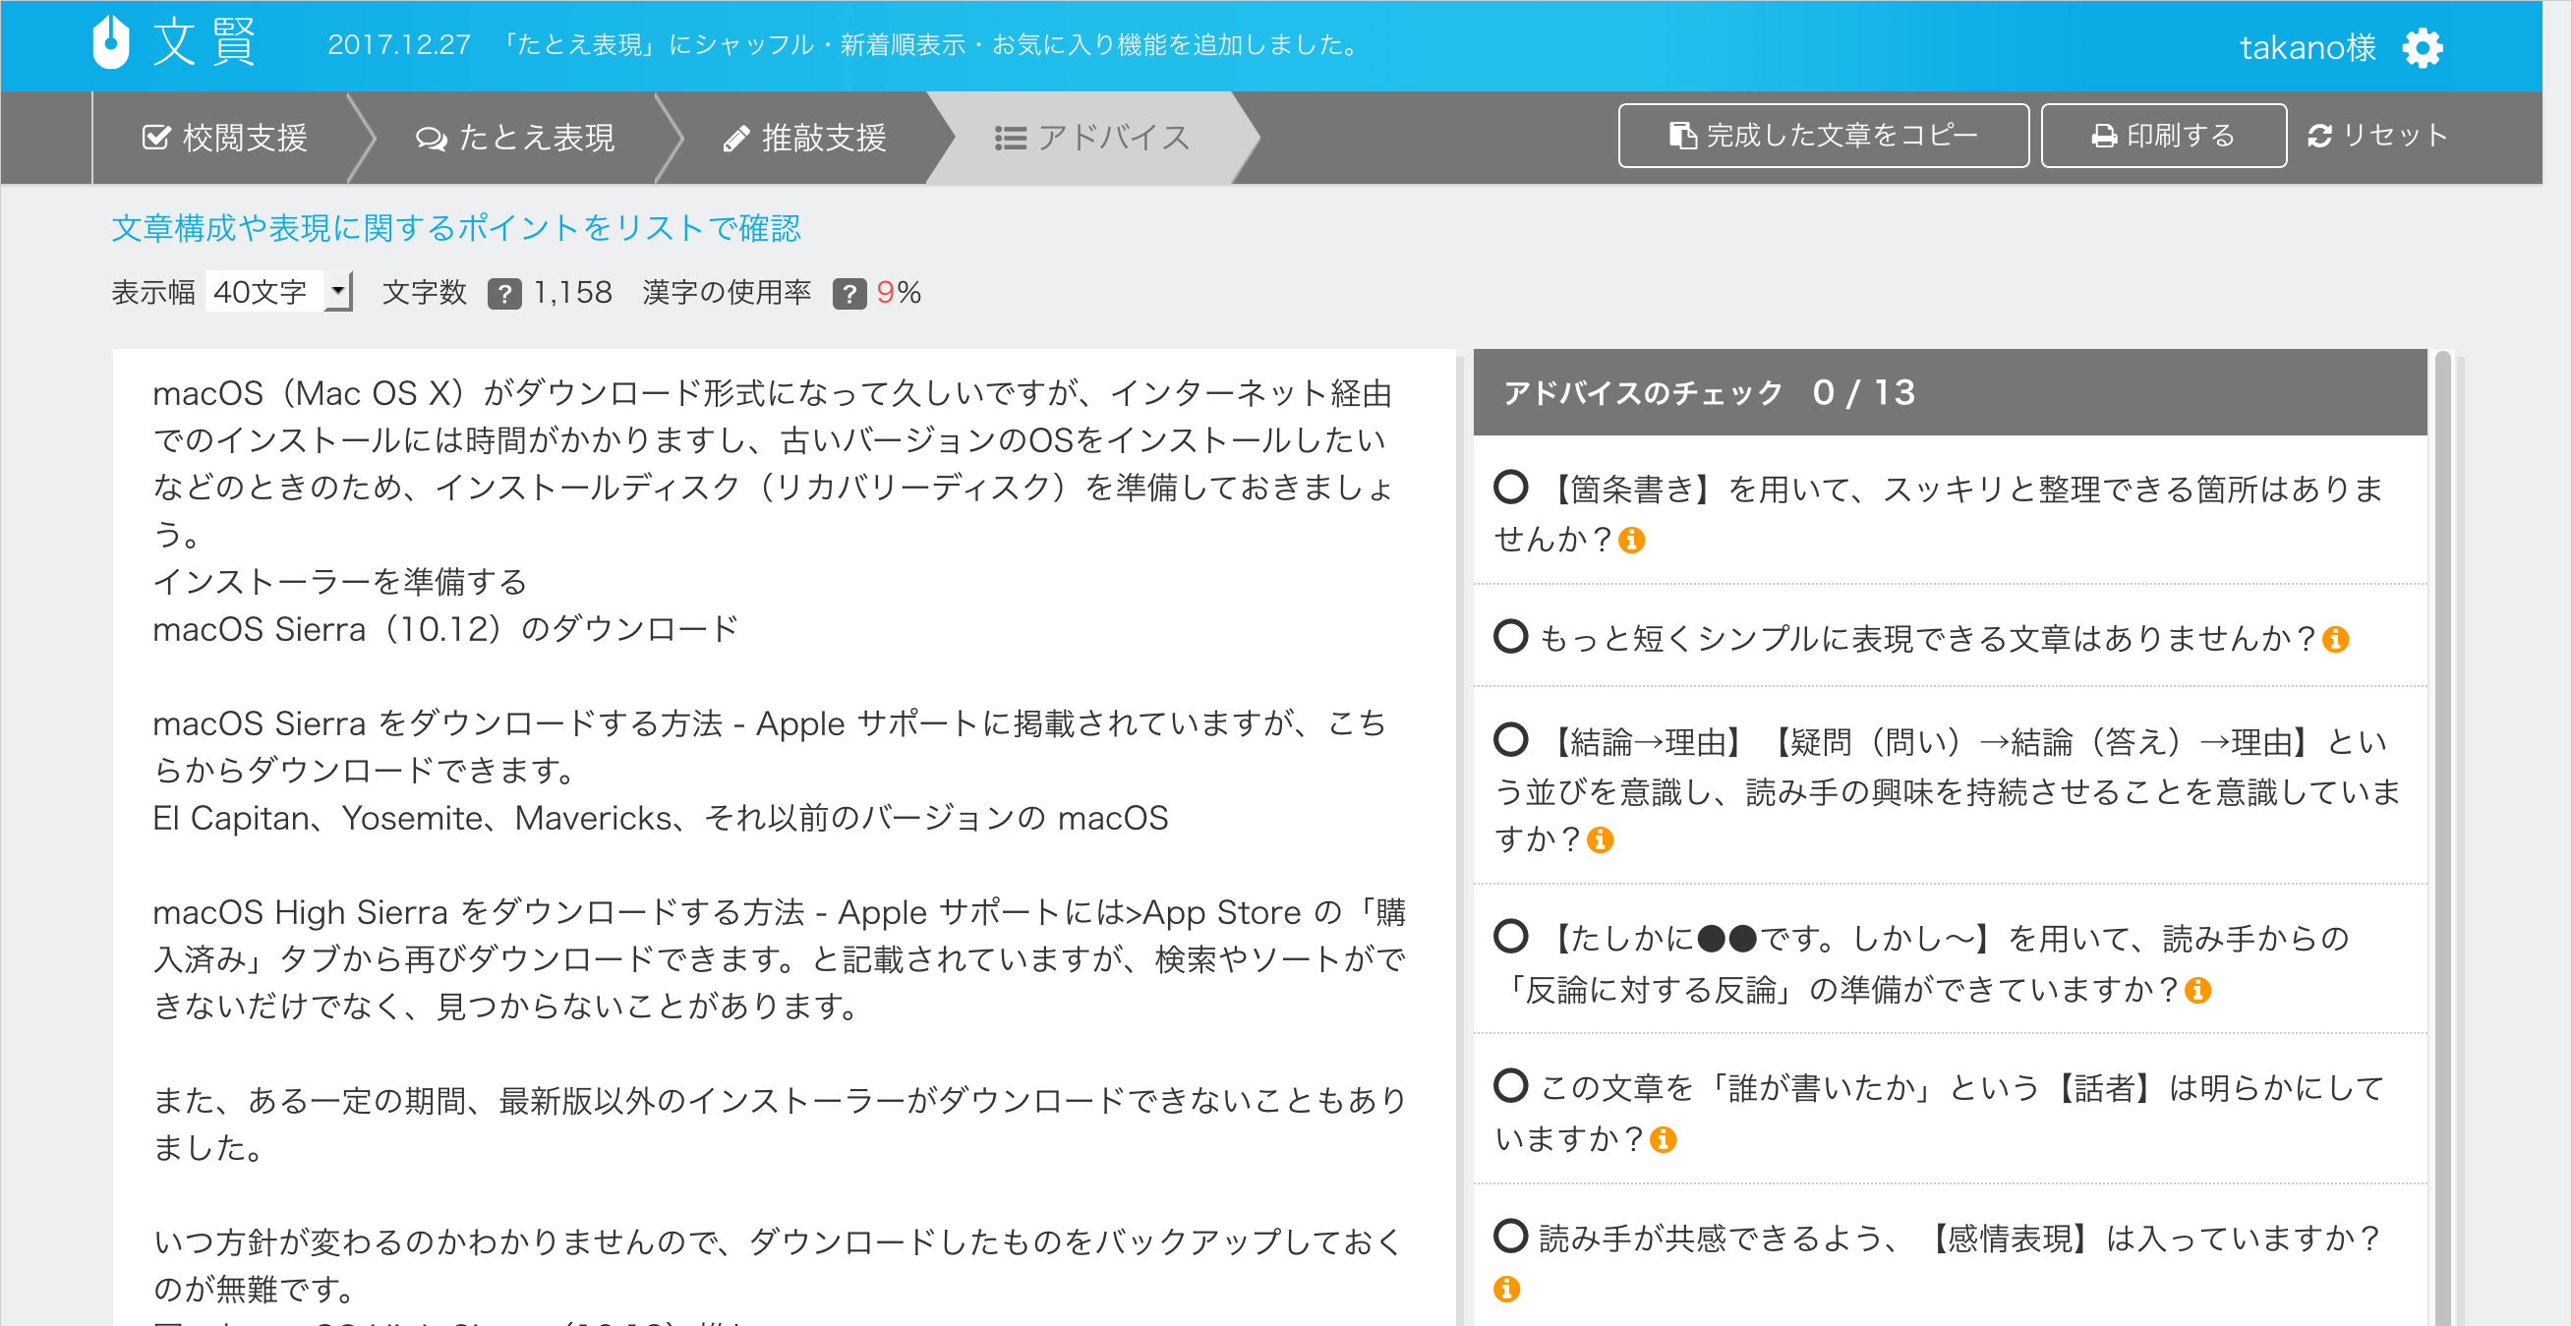Check the 話者 advice item
The image size is (2572, 1326).
(1510, 1085)
